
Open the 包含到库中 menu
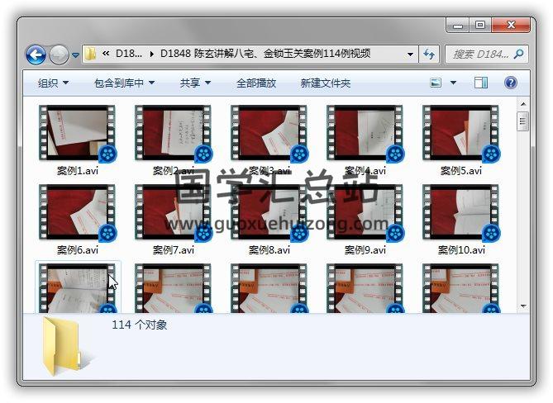point(125,83)
